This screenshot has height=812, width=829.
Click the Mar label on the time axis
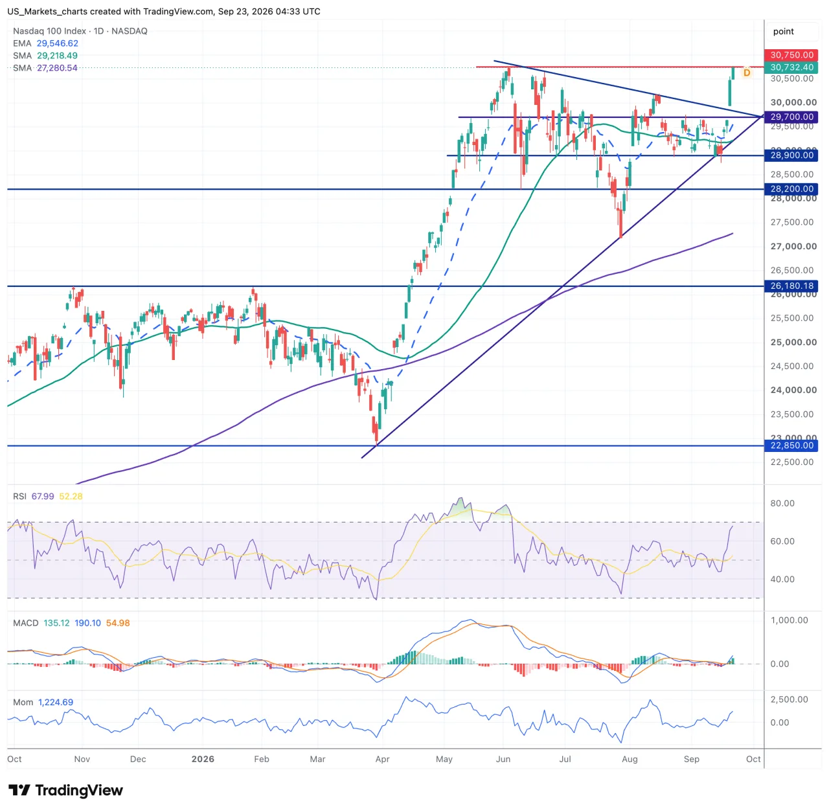pos(317,759)
